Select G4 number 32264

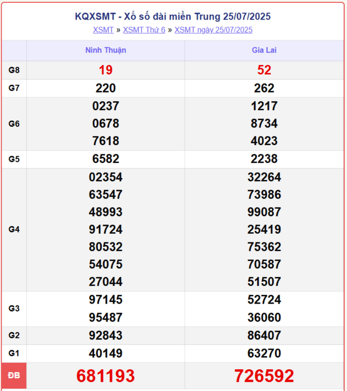[x=264, y=177]
